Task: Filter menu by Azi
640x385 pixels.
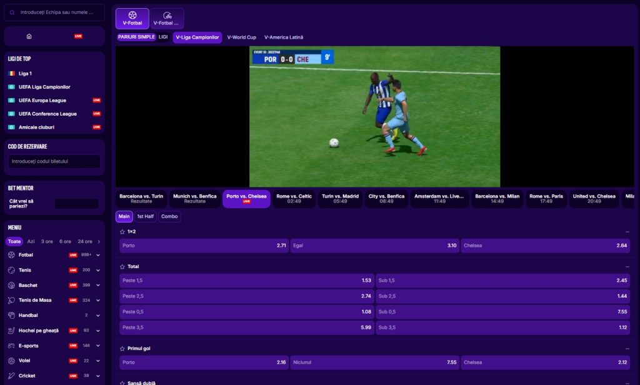Action: point(31,241)
